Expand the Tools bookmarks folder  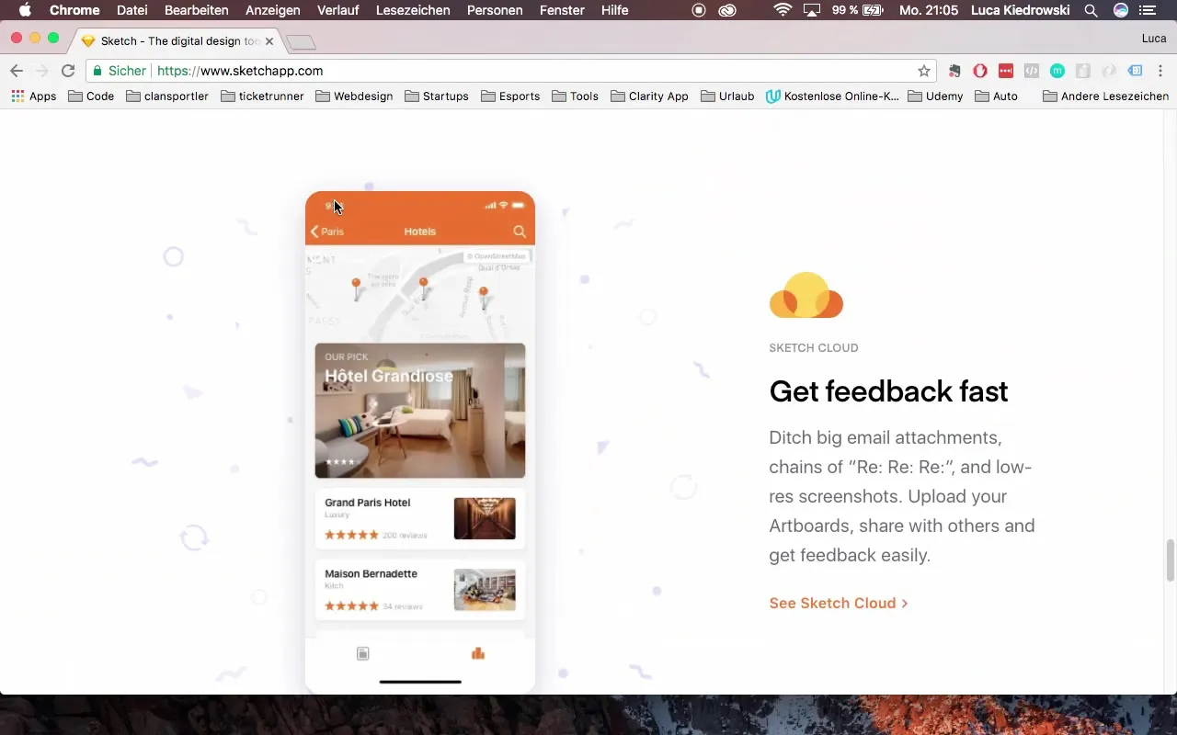(x=576, y=96)
